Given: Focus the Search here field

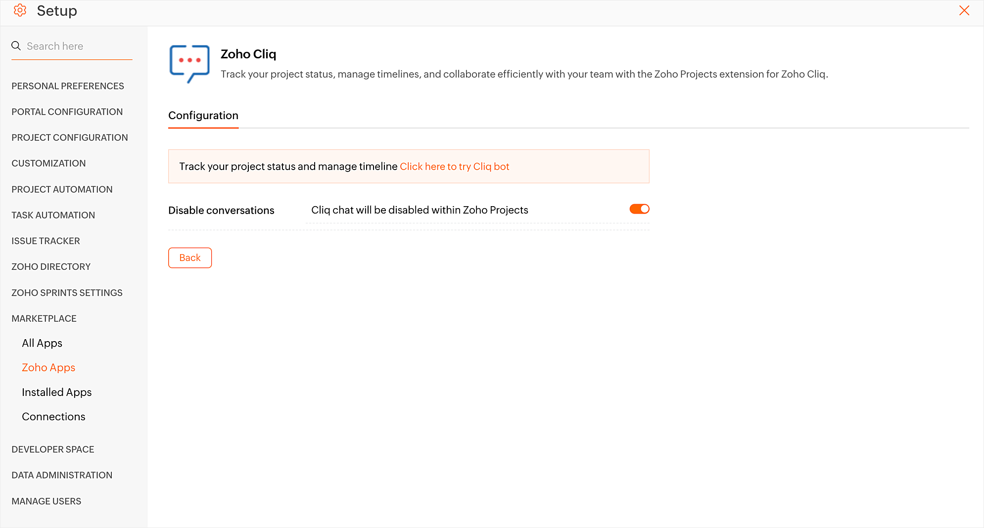Looking at the screenshot, I should tap(72, 46).
